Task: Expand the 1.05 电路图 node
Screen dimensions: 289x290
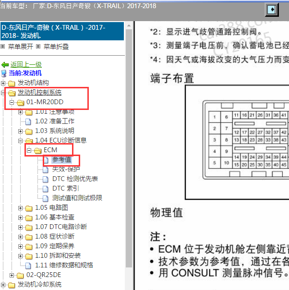Action: pos(20,208)
